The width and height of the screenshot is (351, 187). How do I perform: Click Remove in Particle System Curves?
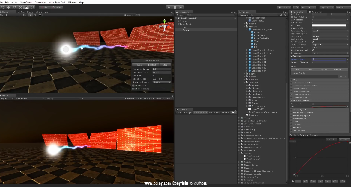click(344, 139)
